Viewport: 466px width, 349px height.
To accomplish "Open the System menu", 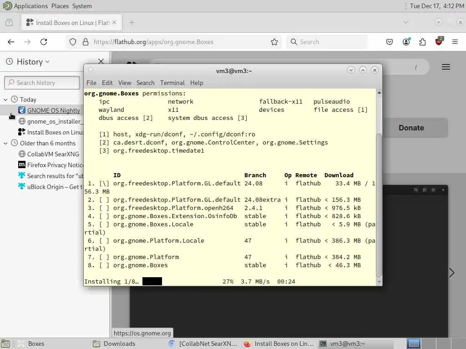I will [x=82, y=6].
